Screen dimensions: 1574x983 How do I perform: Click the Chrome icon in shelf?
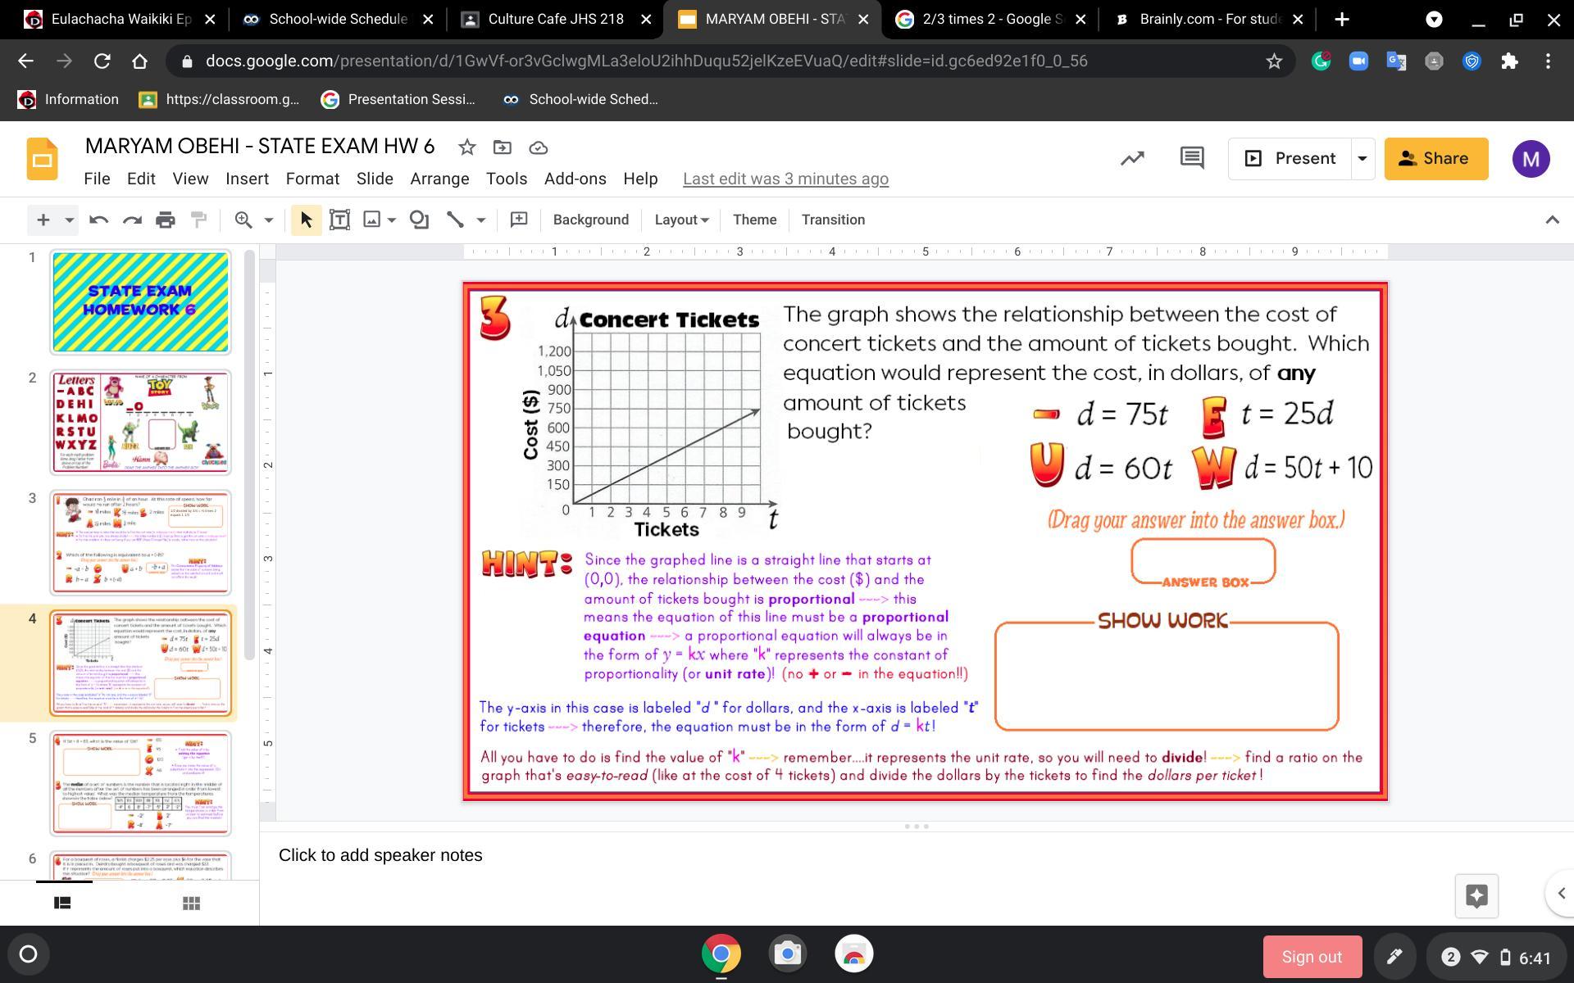(721, 954)
